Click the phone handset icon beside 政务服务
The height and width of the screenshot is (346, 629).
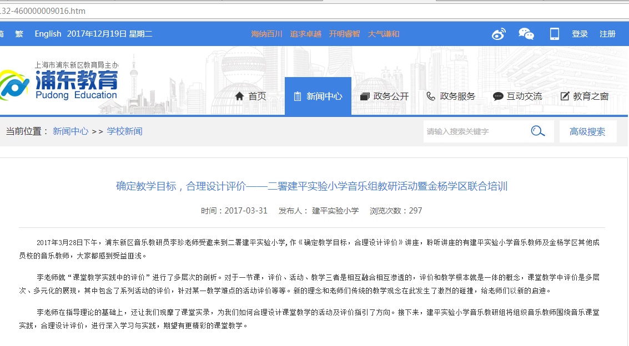pos(431,96)
